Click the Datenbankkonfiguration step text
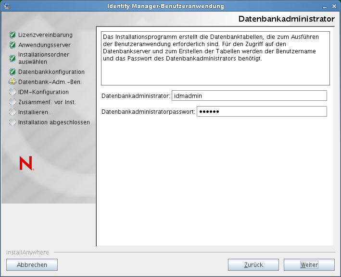The height and width of the screenshot is (277, 341). (x=51, y=72)
